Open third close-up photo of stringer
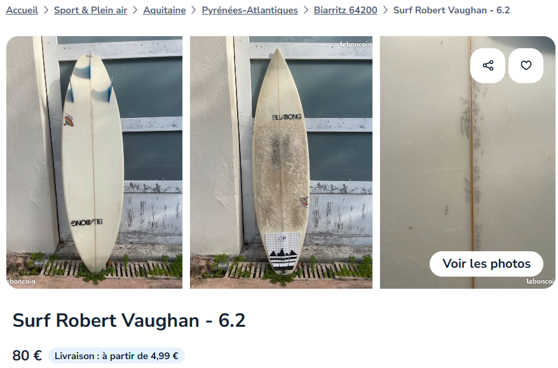Screen dimensions: 558x368 468,162
